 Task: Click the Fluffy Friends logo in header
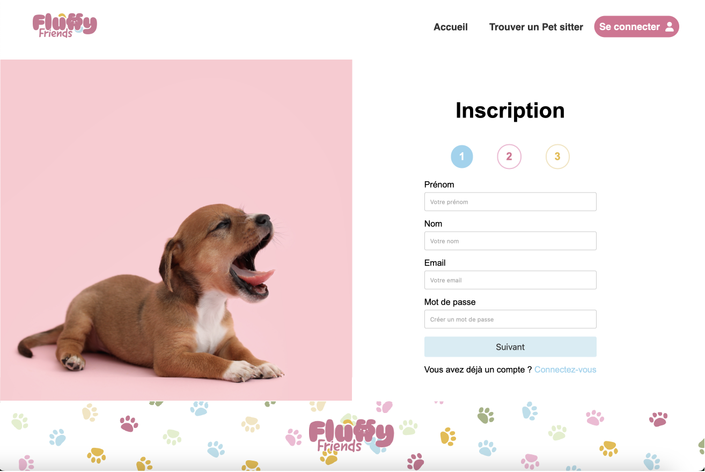(x=65, y=25)
